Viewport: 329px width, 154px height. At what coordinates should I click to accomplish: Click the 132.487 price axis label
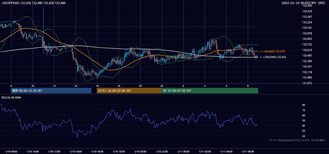[x=307, y=55]
